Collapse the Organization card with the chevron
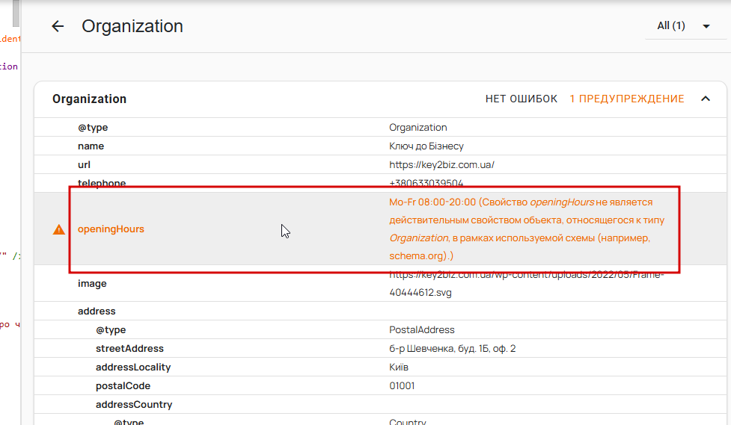This screenshot has width=731, height=425. coord(706,99)
